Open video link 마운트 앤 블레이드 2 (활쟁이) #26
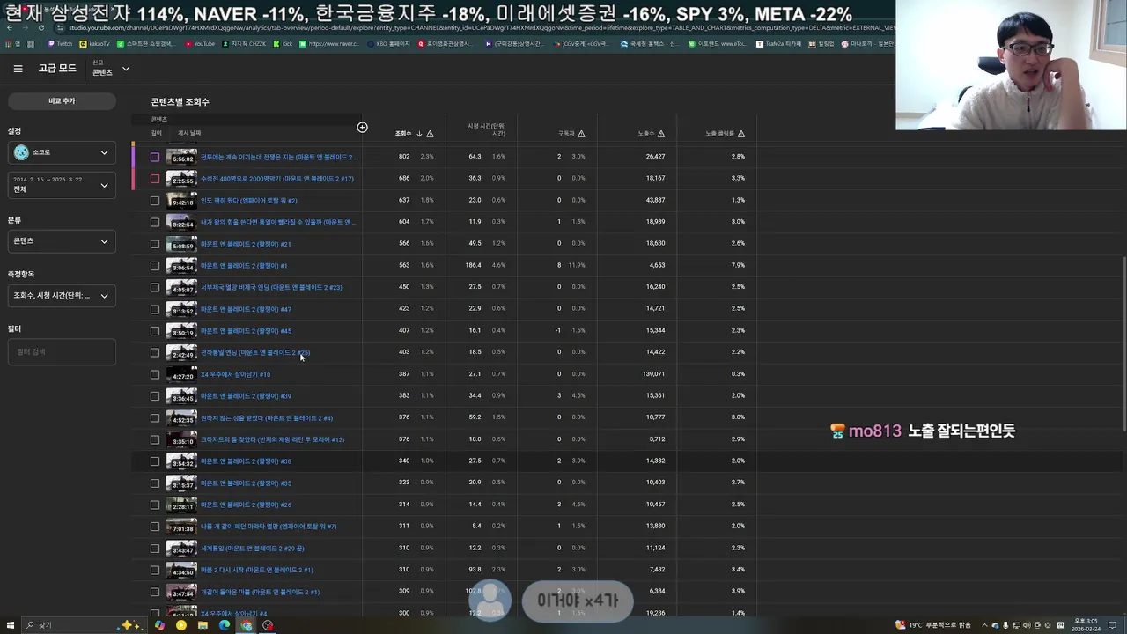 pyautogui.click(x=246, y=505)
